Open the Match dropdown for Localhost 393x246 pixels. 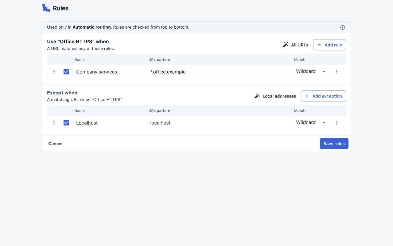[x=311, y=122]
